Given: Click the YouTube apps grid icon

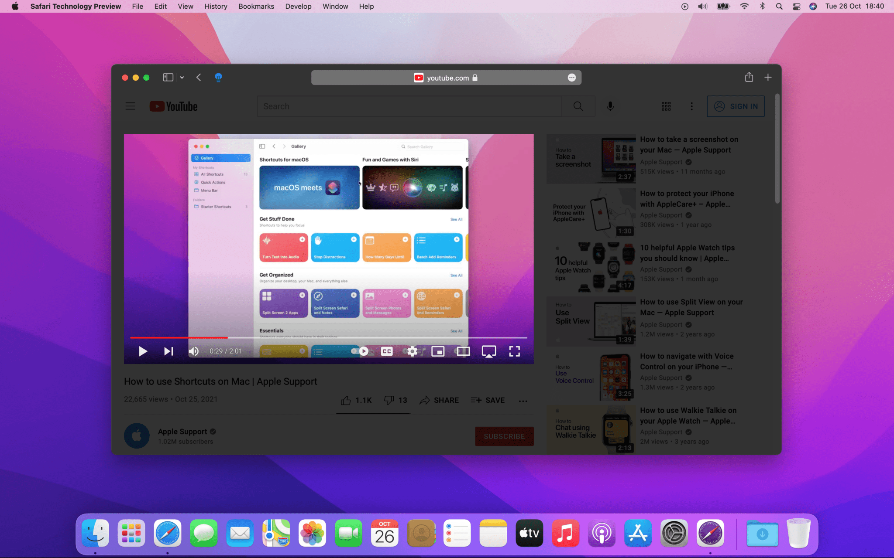Looking at the screenshot, I should 666,106.
